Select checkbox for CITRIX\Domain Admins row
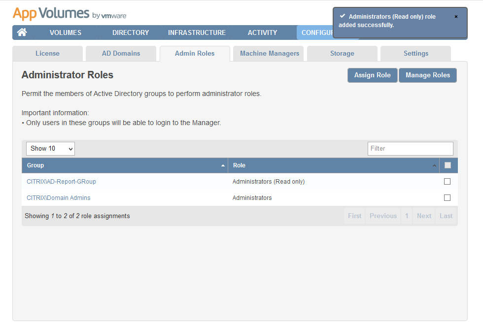Image resolution: width=483 pixels, height=322 pixels. click(448, 197)
